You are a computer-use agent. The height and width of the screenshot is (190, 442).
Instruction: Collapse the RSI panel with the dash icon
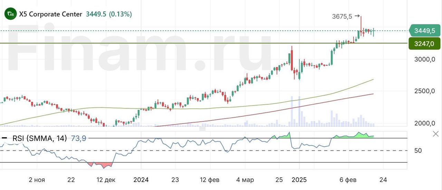[4, 138]
